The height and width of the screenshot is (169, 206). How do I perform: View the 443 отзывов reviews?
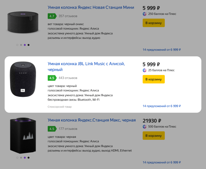(68, 78)
